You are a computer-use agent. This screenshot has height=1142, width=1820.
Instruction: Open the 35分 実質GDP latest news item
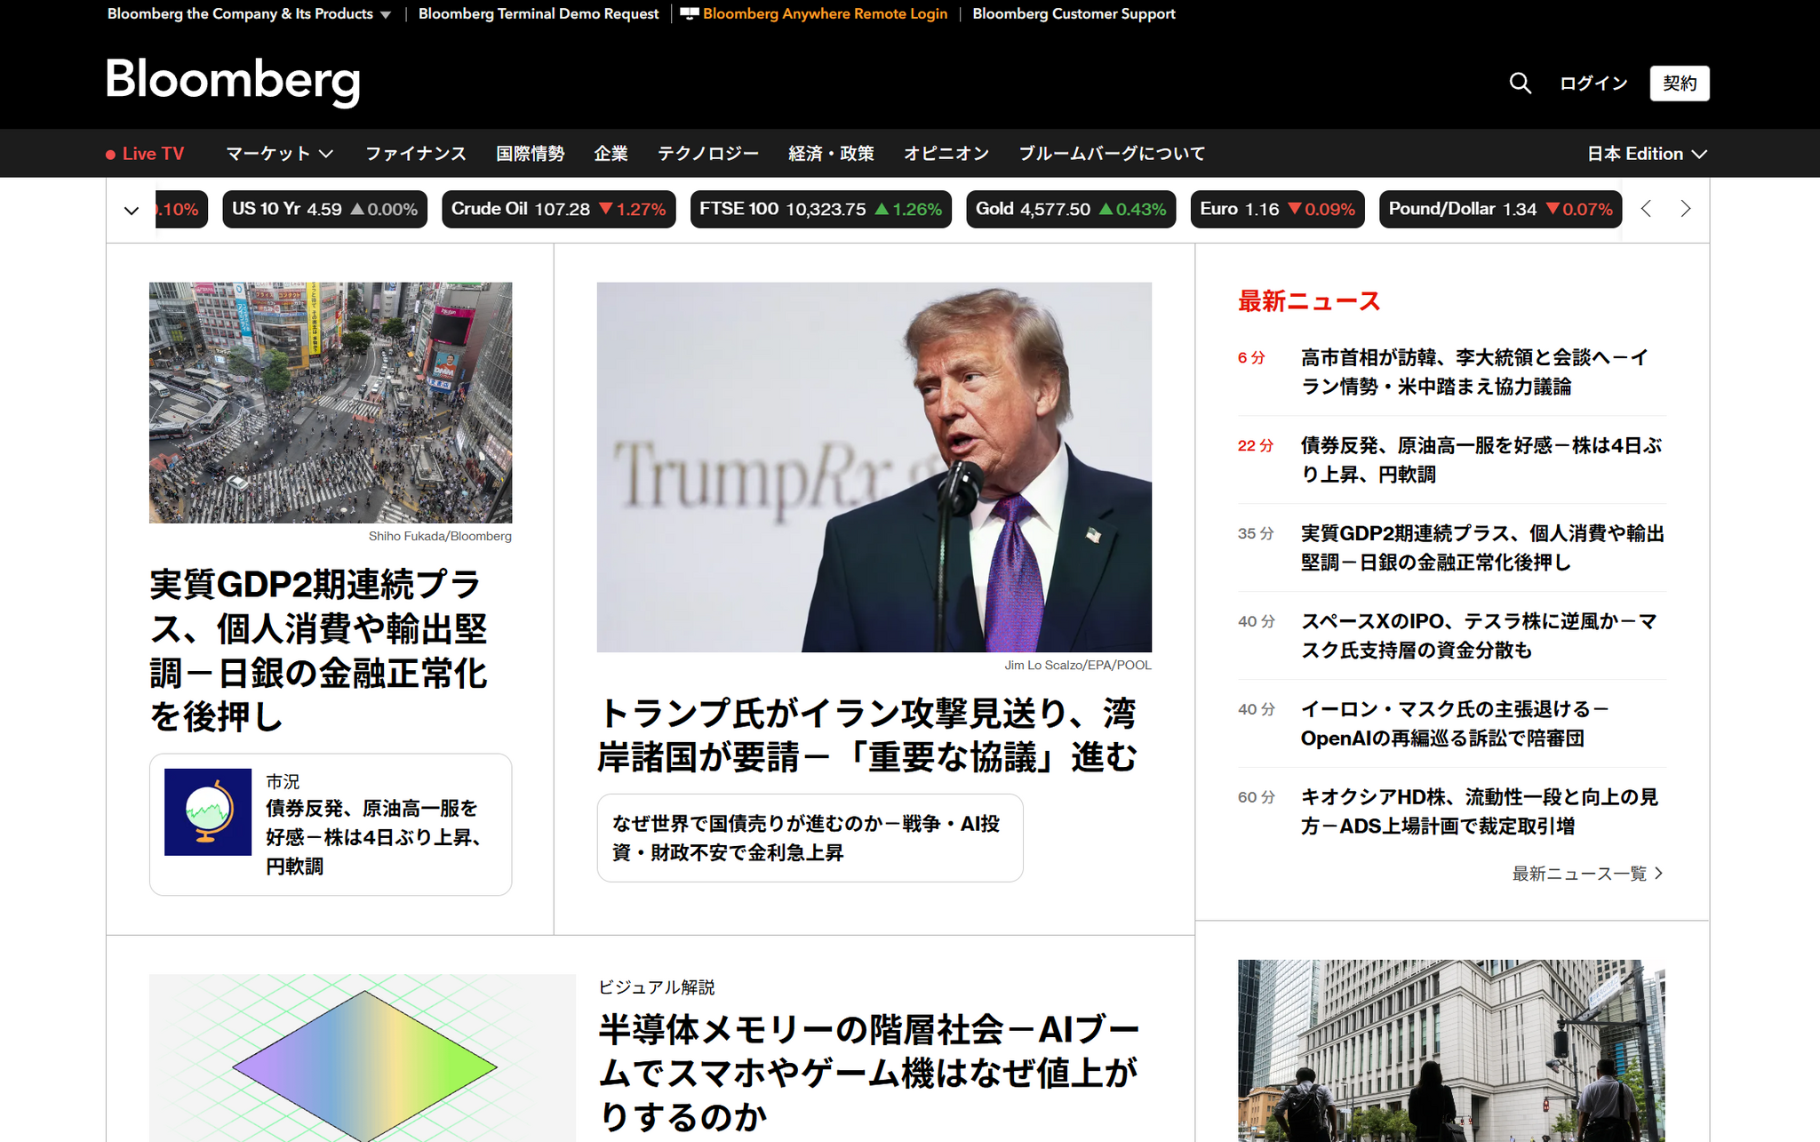coord(1482,547)
